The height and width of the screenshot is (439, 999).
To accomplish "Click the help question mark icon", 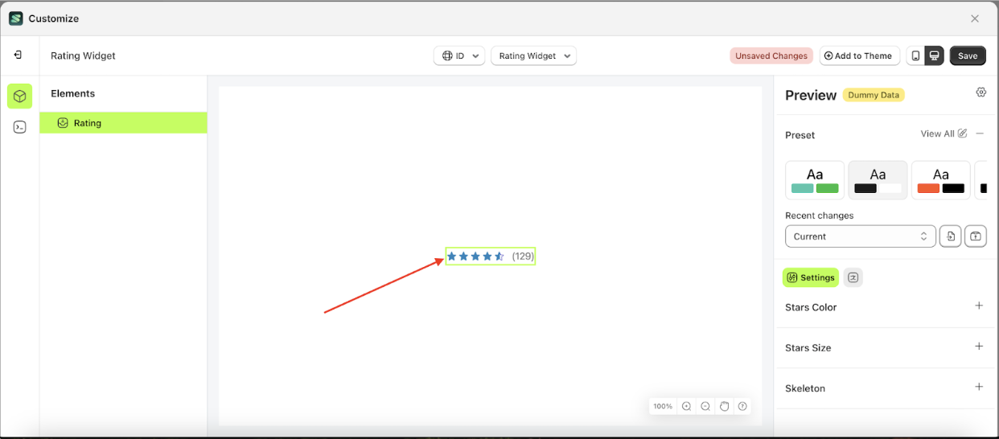I will pos(742,407).
